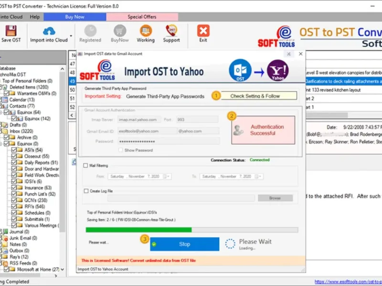The height and width of the screenshot is (286, 382).
Task: Click the Save OST floppy disk icon
Action: point(11,31)
